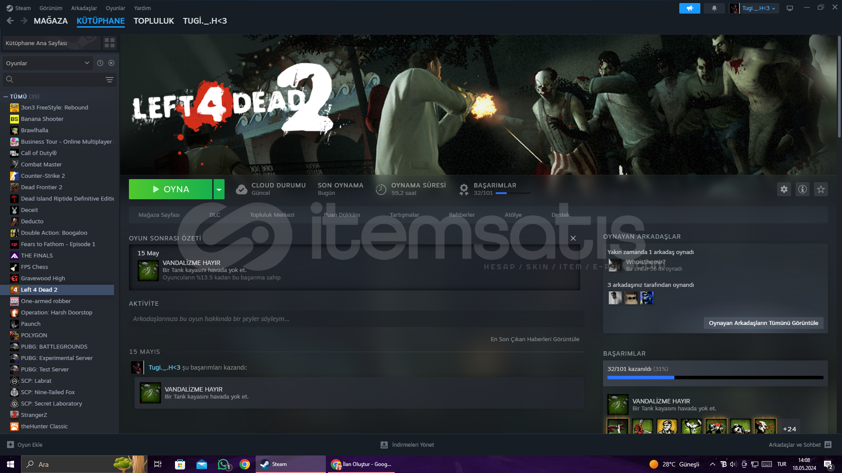Click Kütüphane Ana Sayfası button
842x473 pixels.
[52, 43]
